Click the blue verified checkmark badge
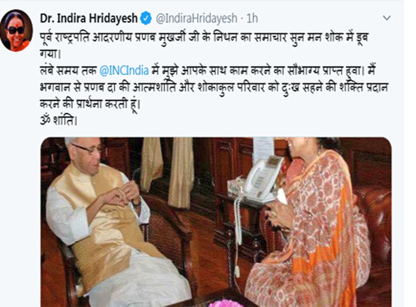Screen dimensions: 416x307 click(x=146, y=18)
